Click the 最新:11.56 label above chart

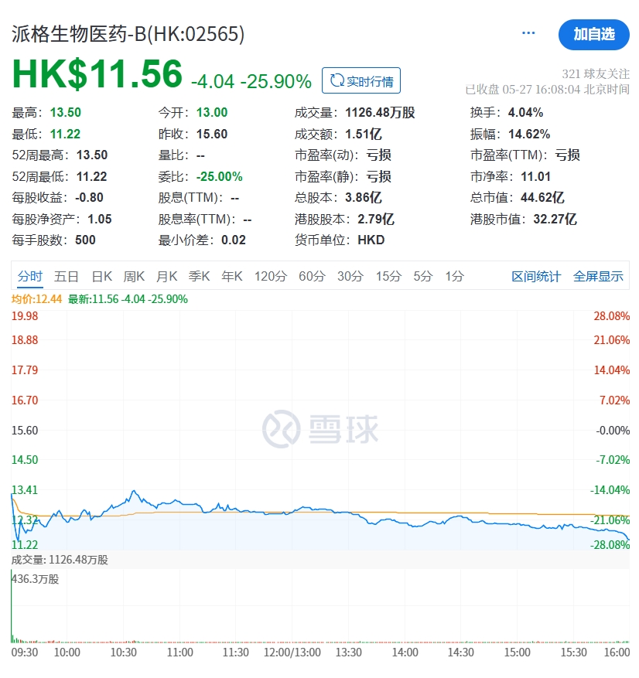tap(128, 299)
